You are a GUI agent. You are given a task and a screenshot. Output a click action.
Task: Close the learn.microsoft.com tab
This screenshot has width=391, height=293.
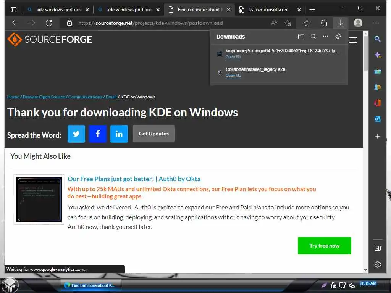pos(299,10)
